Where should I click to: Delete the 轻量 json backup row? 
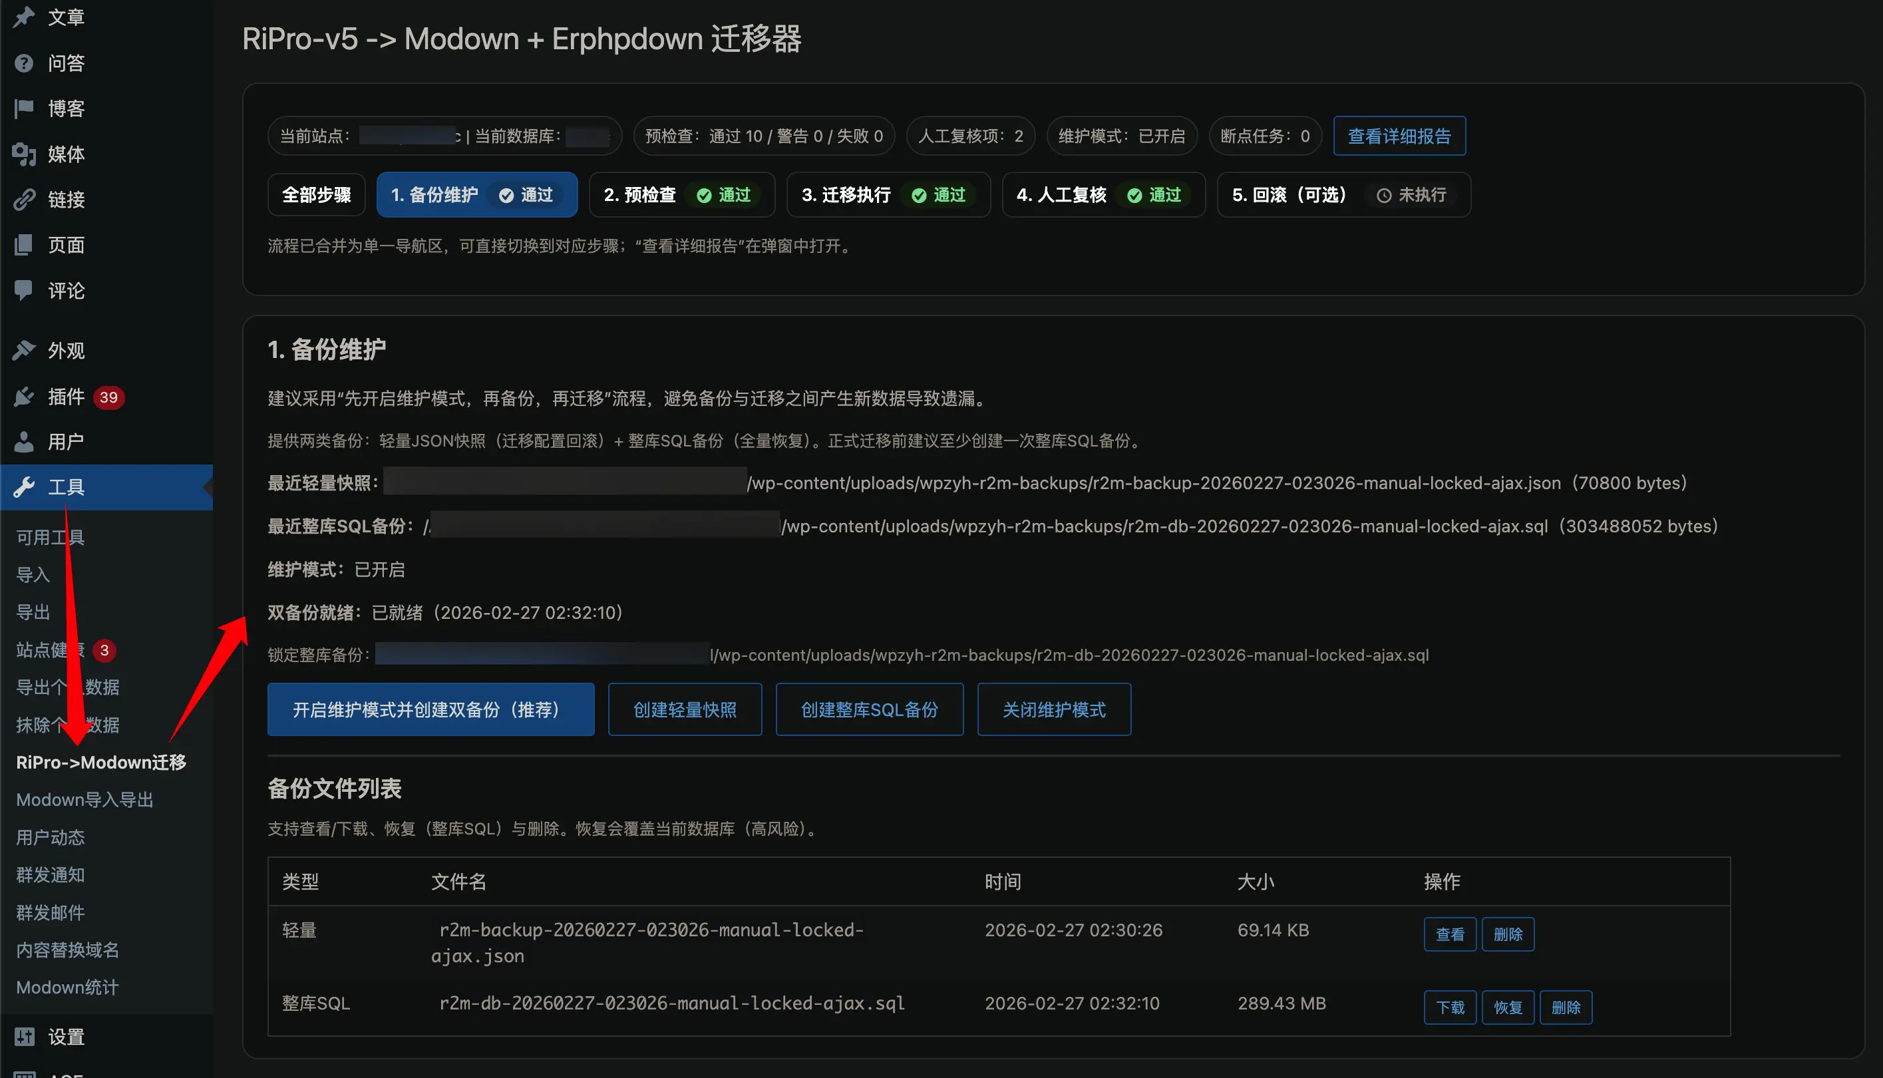(x=1508, y=934)
